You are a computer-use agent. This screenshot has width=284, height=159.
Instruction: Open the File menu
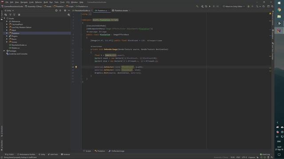(7, 2)
